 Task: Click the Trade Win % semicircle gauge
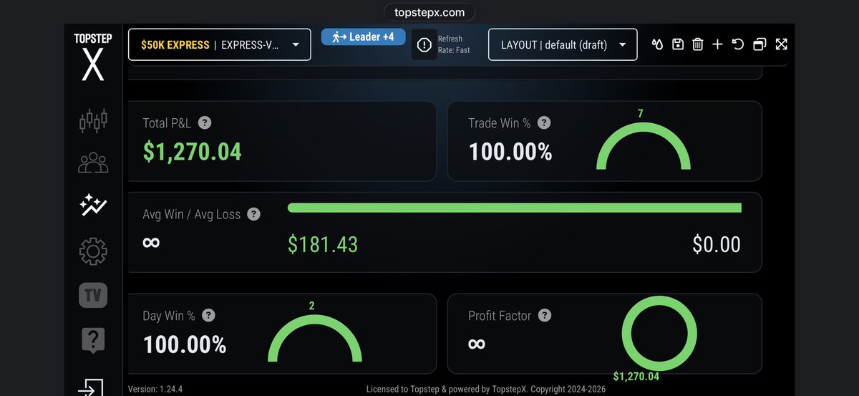point(644,145)
